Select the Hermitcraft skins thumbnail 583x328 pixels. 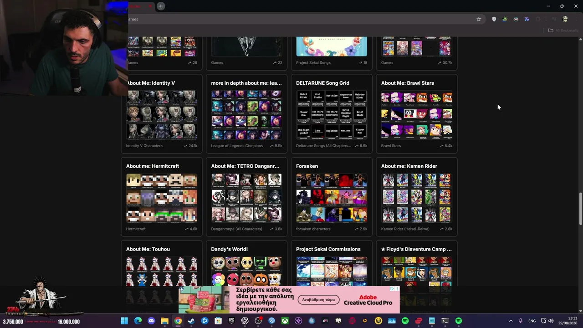162,198
